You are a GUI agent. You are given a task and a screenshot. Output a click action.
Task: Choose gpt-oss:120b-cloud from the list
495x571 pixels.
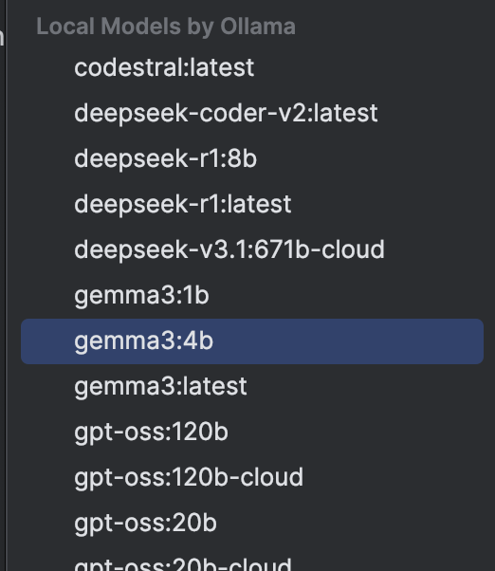(252, 477)
